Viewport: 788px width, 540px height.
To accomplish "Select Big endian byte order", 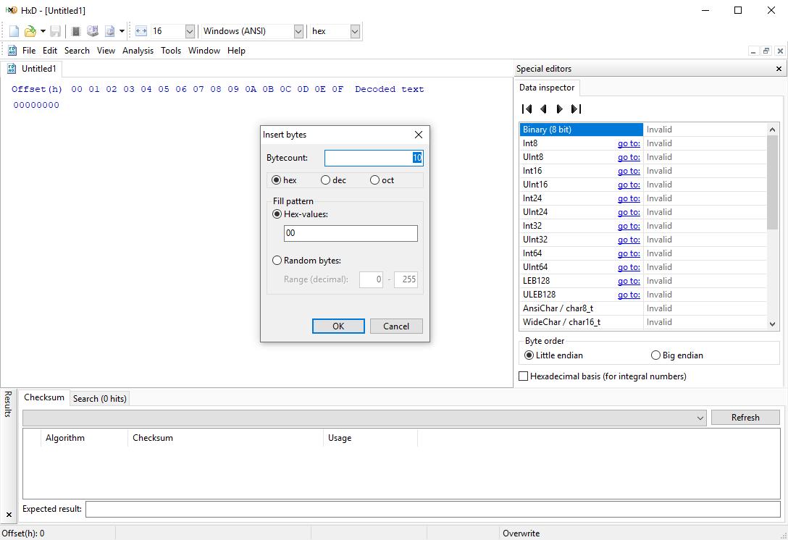I will point(656,355).
